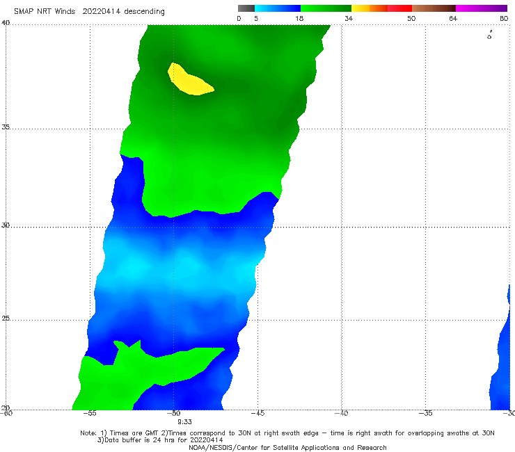Click the color bar label '64'
The image size is (515, 452).
point(453,19)
